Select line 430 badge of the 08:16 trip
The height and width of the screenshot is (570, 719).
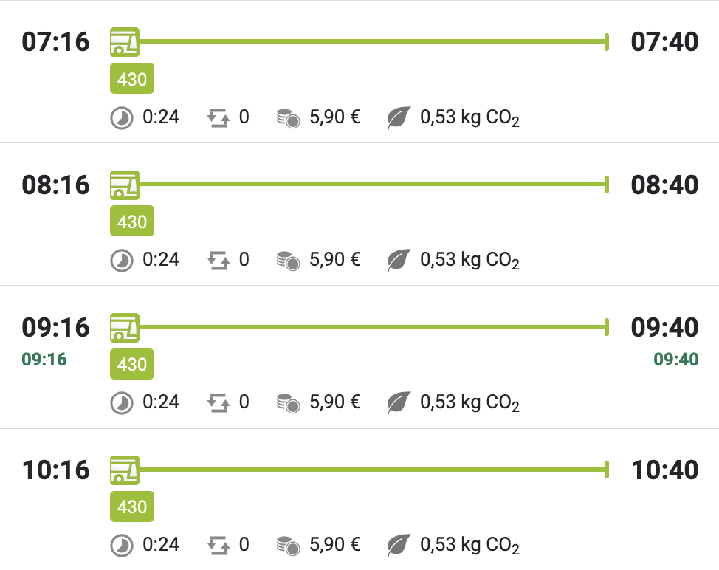point(132,221)
